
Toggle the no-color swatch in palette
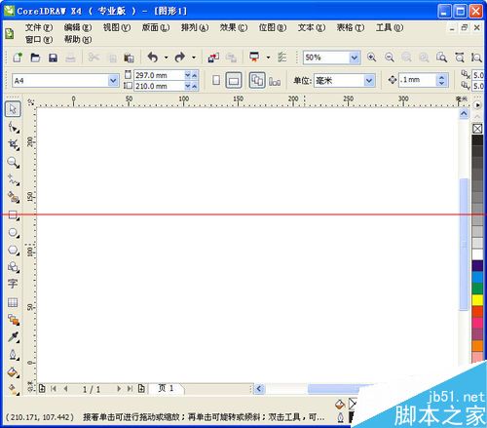click(x=477, y=129)
